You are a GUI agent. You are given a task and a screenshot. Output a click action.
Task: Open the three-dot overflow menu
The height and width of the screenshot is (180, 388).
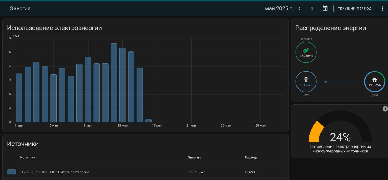382,8
